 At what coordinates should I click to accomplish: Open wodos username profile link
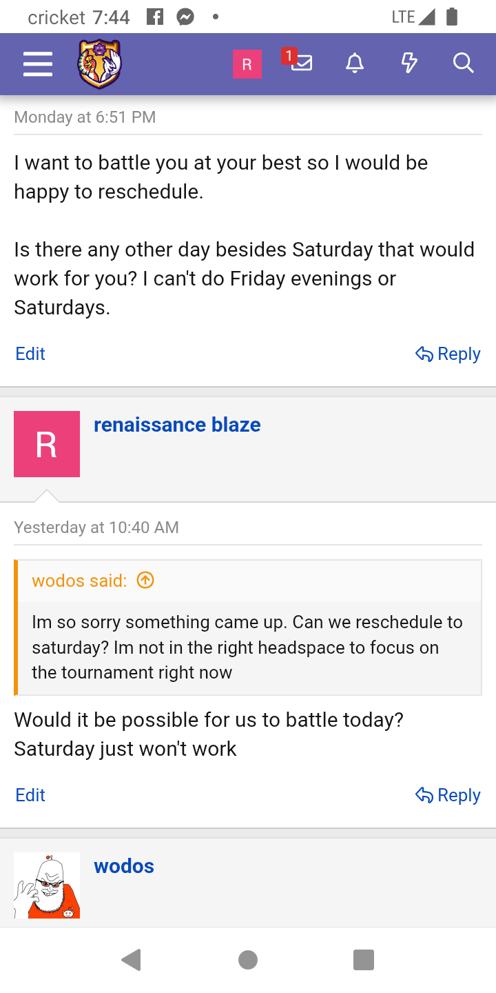pyautogui.click(x=124, y=866)
